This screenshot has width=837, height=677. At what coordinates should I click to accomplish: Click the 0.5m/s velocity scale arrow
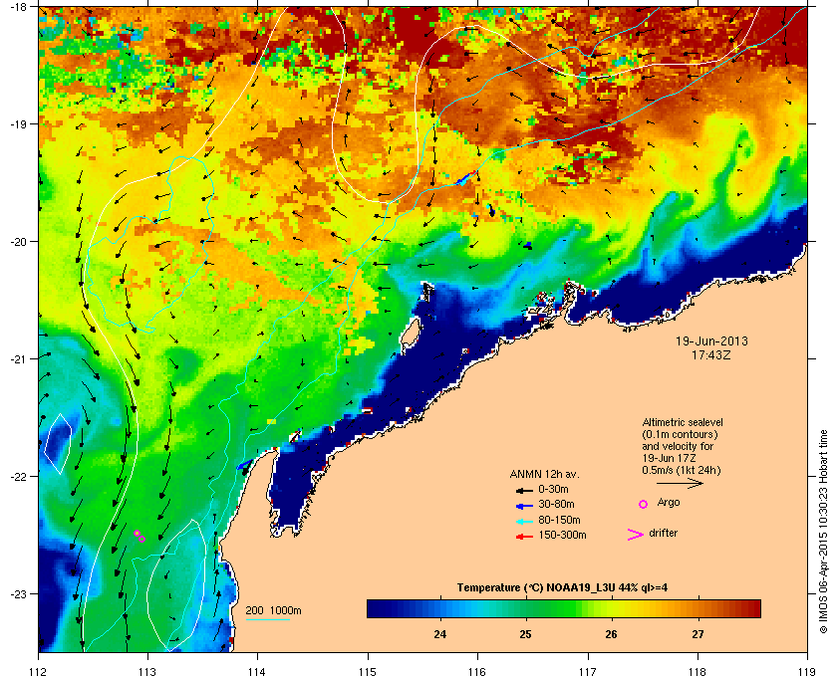pos(680,483)
